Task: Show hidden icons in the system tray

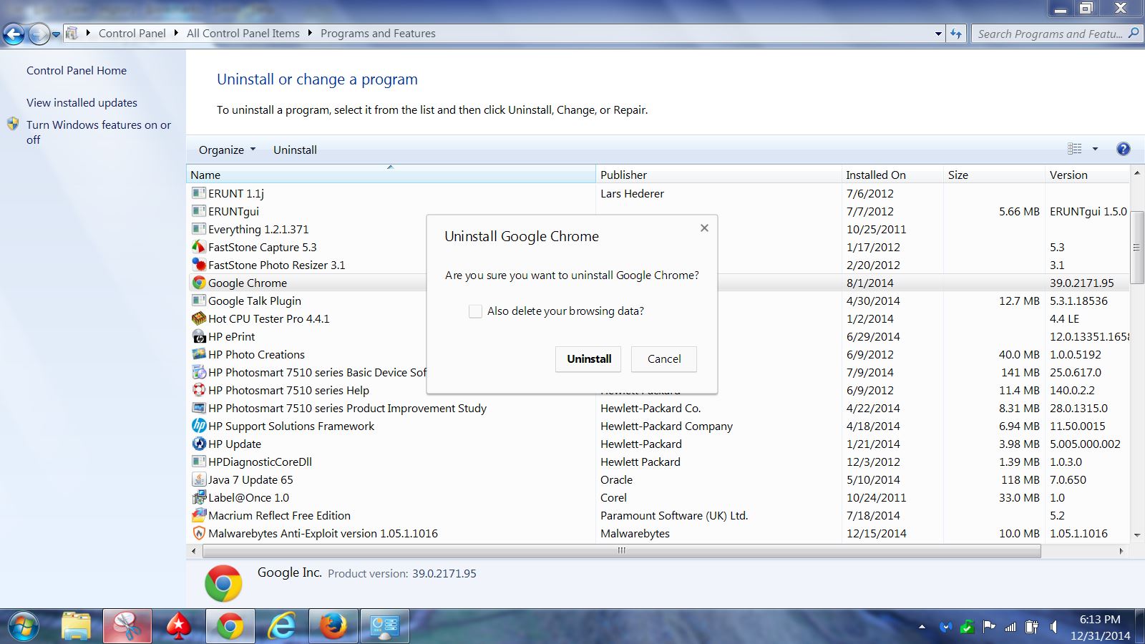Action: pos(922,628)
